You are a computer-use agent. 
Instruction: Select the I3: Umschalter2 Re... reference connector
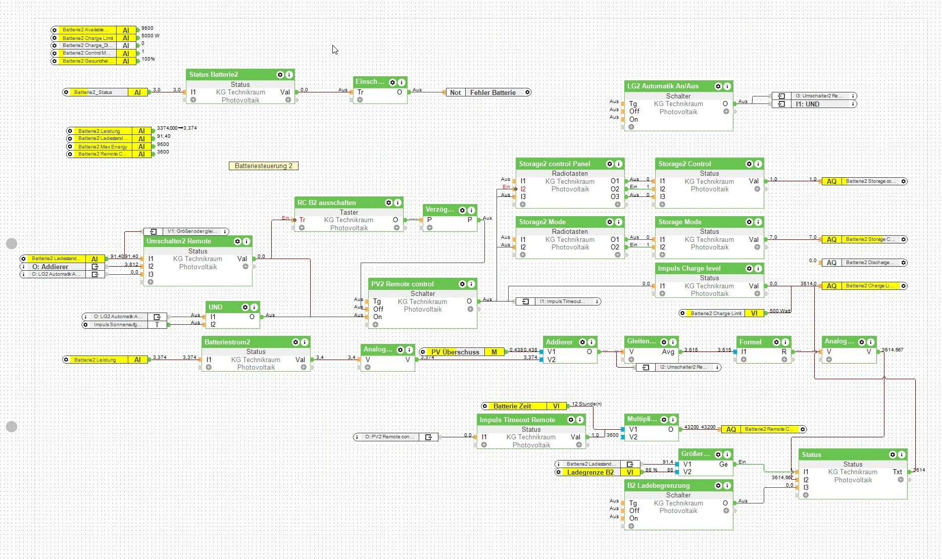(x=814, y=96)
